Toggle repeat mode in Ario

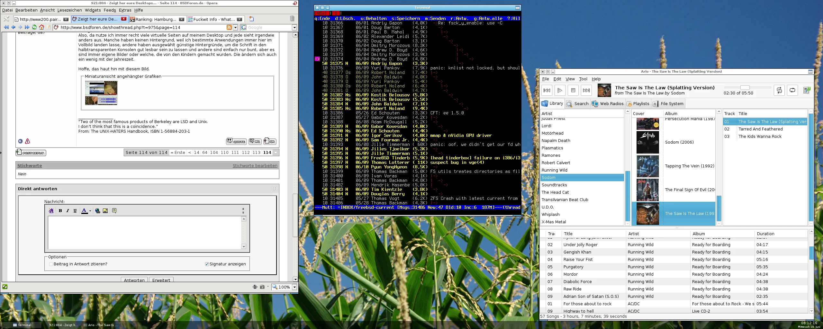pos(792,90)
